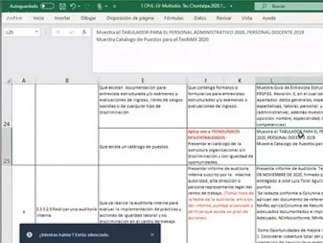Open the Quick Access Toolbar customize arrow
Viewport: 323px width, 243px height.
click(x=114, y=6)
